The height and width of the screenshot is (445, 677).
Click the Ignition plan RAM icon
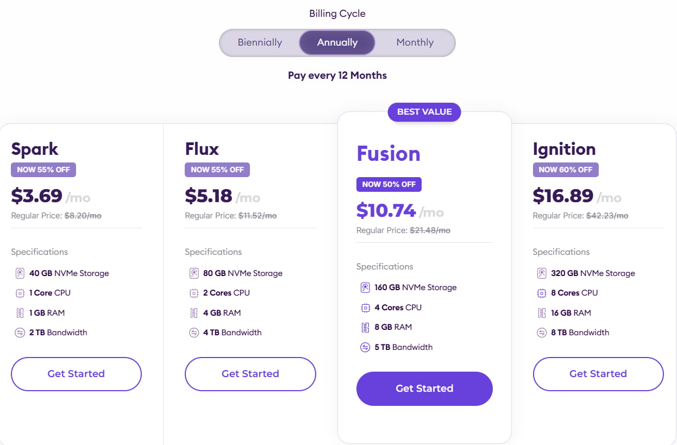pos(542,313)
